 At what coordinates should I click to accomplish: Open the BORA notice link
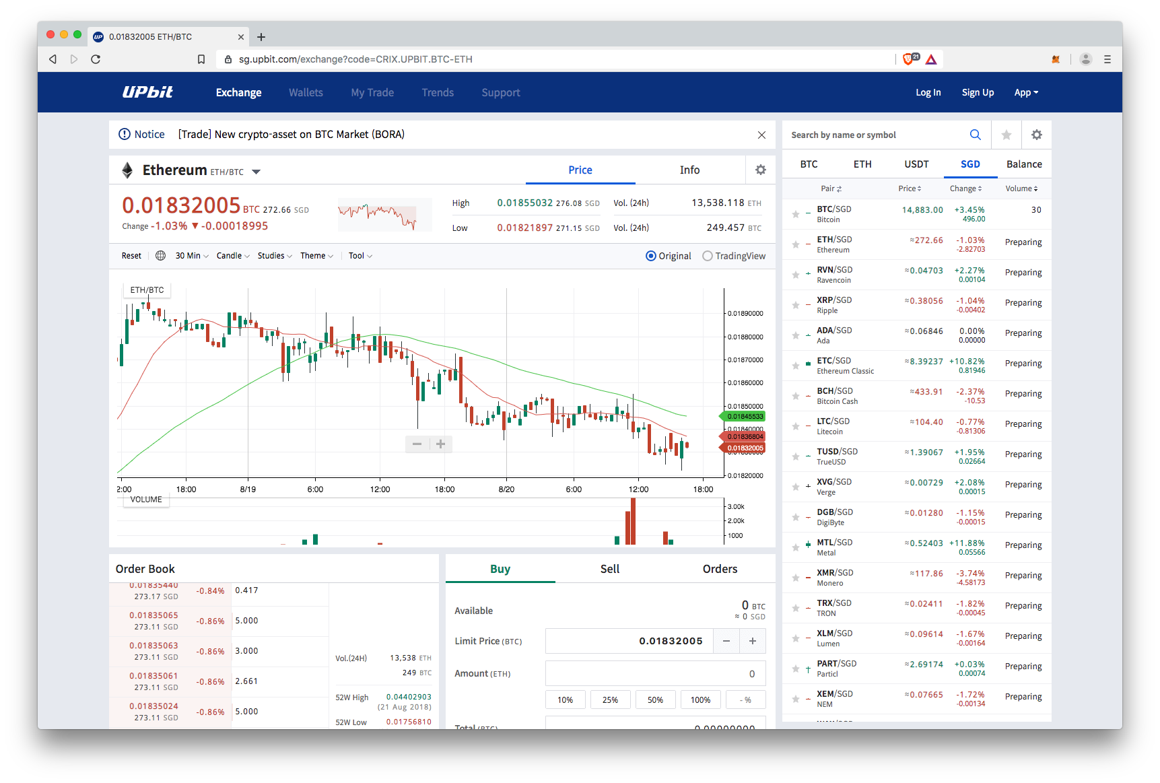291,134
